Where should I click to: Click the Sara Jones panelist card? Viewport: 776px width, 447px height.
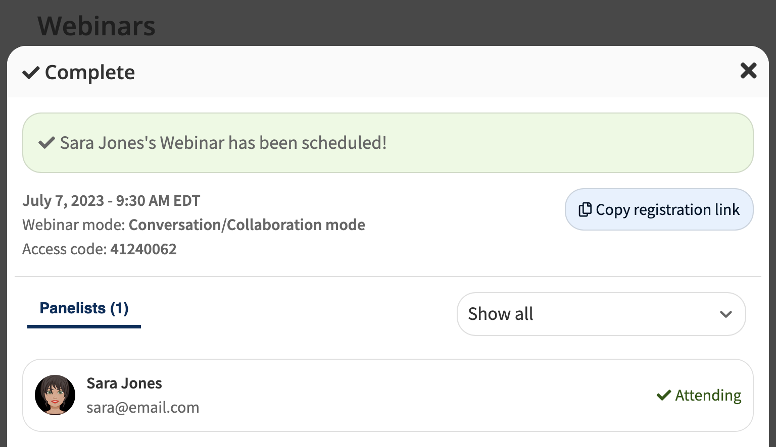[x=388, y=395]
